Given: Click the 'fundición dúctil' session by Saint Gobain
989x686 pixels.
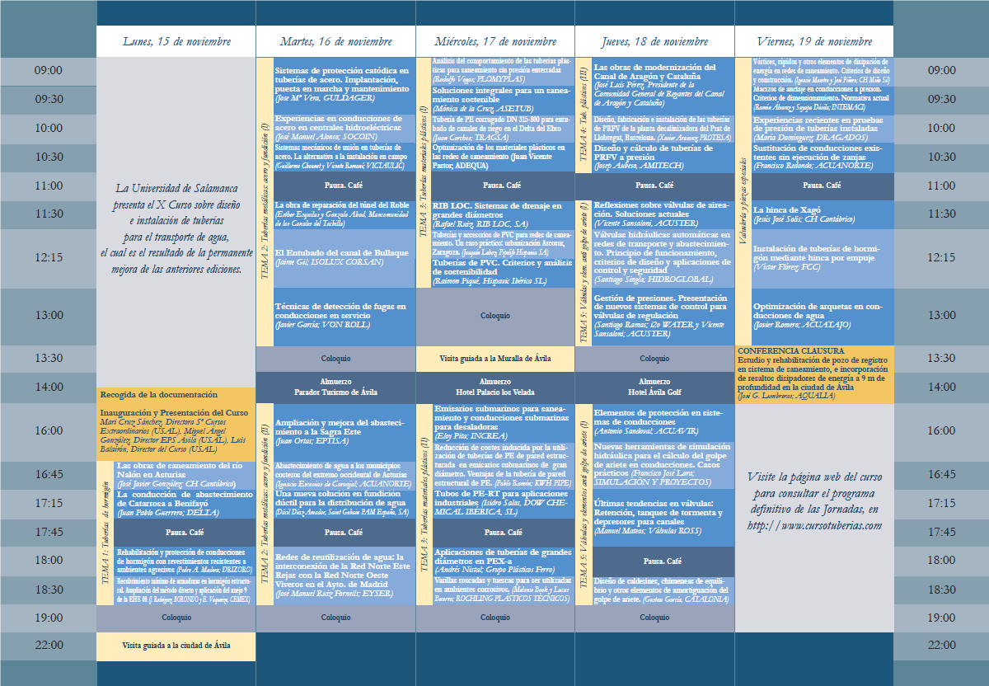Looking at the screenshot, I should coord(346,505).
